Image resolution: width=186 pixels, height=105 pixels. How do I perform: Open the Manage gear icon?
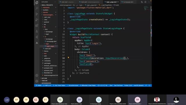coord(37,81)
